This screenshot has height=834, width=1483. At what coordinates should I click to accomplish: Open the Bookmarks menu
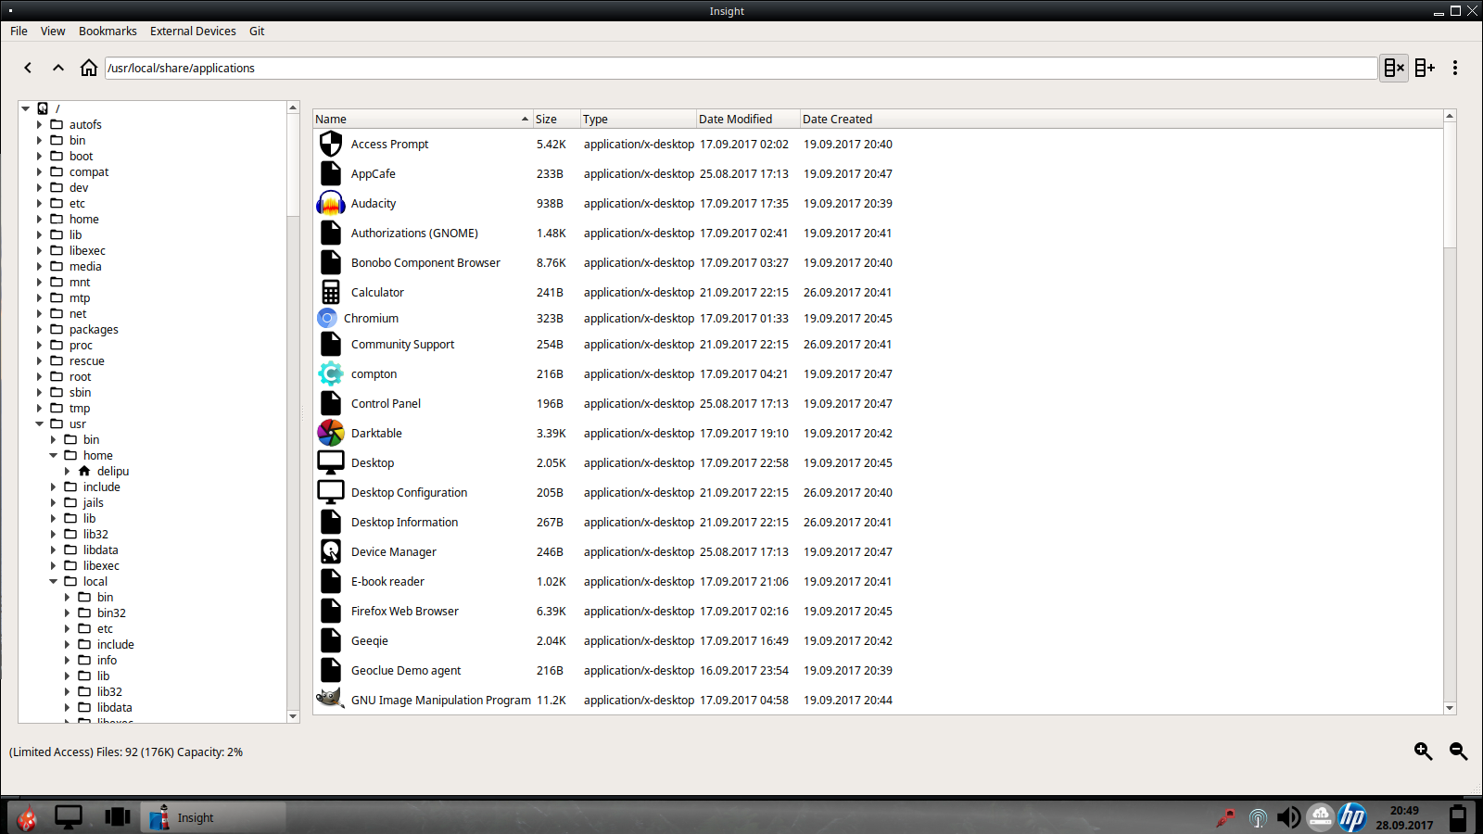pos(108,31)
